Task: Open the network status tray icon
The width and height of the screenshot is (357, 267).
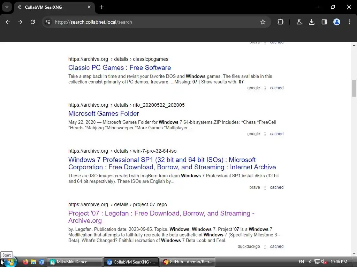Action: point(317,262)
